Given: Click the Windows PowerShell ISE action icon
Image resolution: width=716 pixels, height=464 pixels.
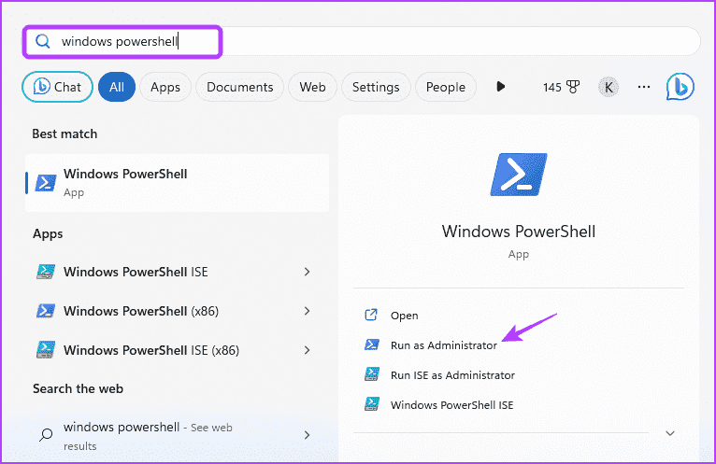Looking at the screenshot, I should [372, 403].
